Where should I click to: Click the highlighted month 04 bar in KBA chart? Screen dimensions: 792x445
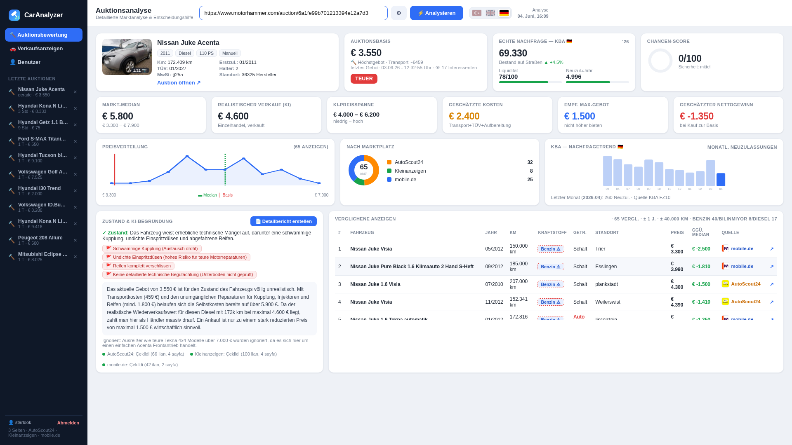tap(721, 180)
